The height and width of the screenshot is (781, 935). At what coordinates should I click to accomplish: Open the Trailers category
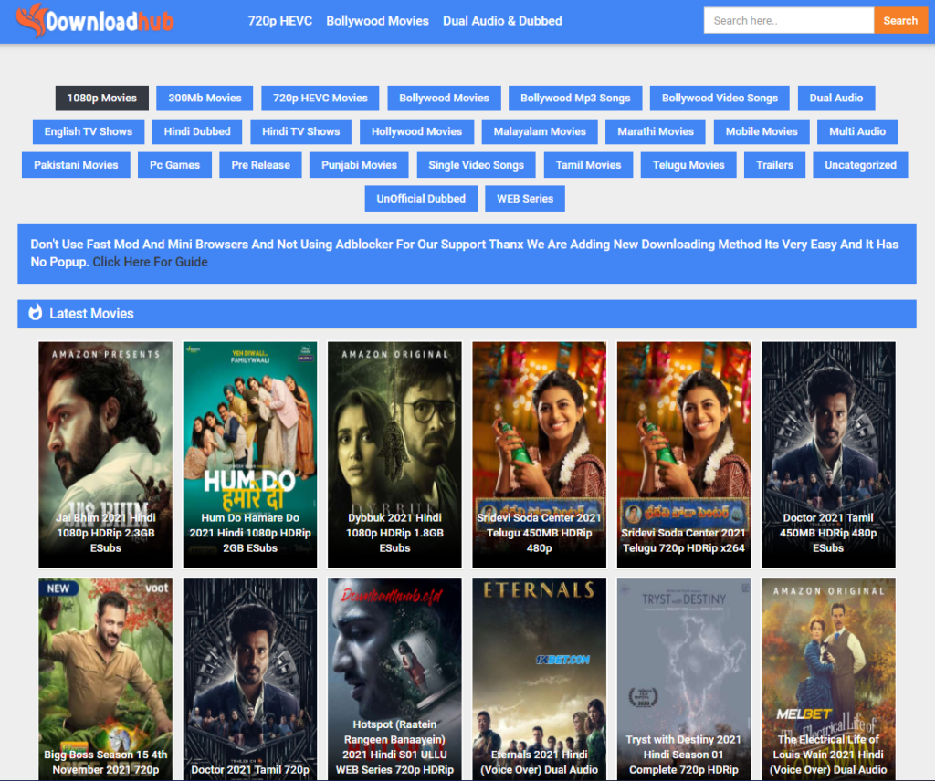click(x=774, y=165)
